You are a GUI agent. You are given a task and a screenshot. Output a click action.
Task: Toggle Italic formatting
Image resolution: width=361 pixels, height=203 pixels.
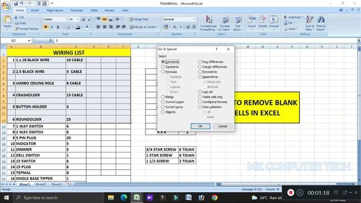pos(52,27)
